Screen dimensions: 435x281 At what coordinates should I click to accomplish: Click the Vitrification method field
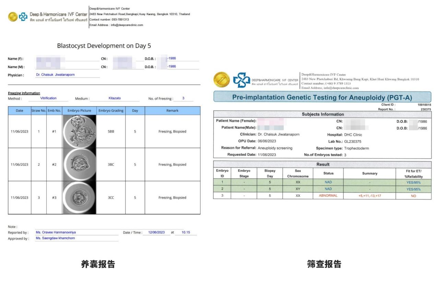tap(48, 98)
